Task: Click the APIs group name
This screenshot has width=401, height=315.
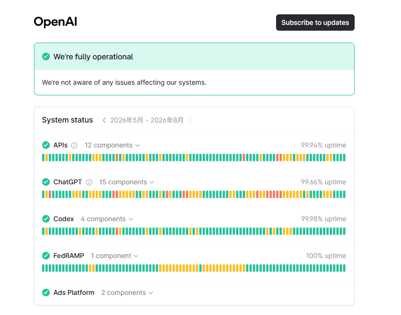Action: [60, 146]
